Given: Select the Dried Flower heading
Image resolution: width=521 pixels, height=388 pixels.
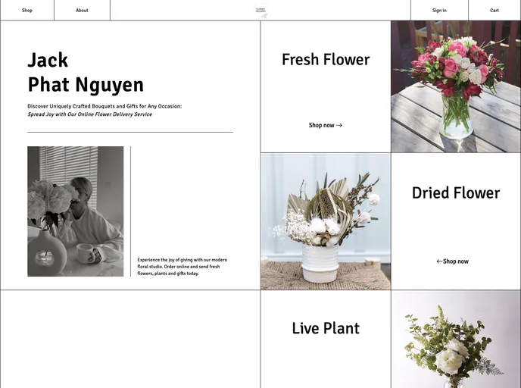Looking at the screenshot, I should 456,192.
